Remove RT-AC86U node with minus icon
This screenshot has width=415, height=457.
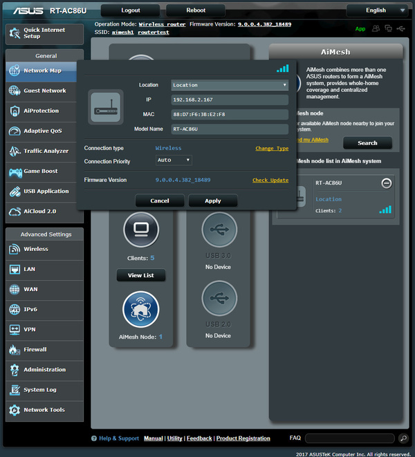[x=387, y=183]
